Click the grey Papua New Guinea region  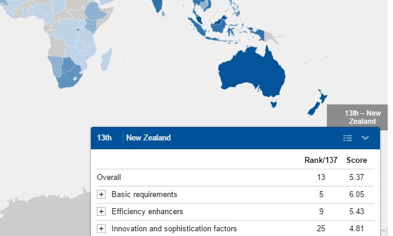click(271, 37)
